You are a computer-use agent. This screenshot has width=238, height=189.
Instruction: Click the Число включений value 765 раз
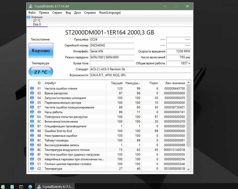point(179,57)
